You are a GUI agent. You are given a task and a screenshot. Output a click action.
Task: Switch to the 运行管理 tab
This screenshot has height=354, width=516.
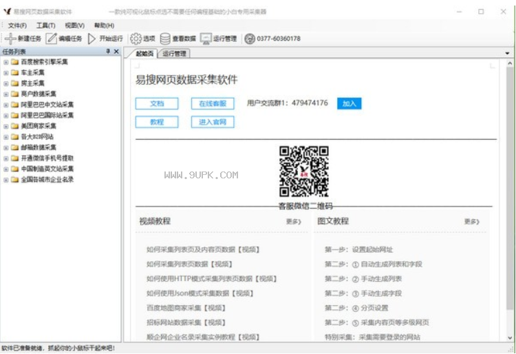(175, 54)
